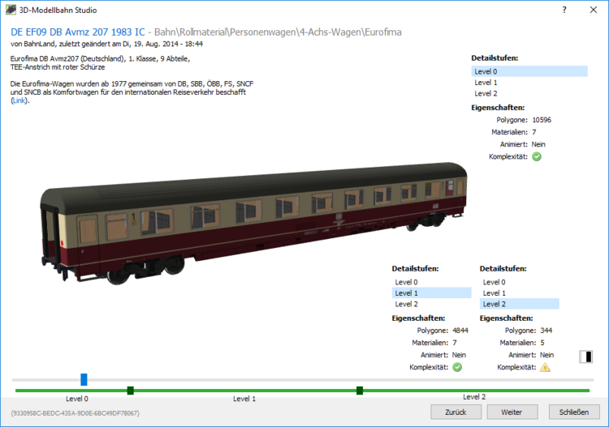609x427 pixels.
Task: Click the green Komplexität checkmark for Level 1
Action: coord(457,367)
